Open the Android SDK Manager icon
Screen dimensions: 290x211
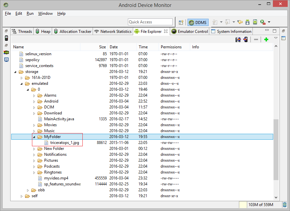247,22
